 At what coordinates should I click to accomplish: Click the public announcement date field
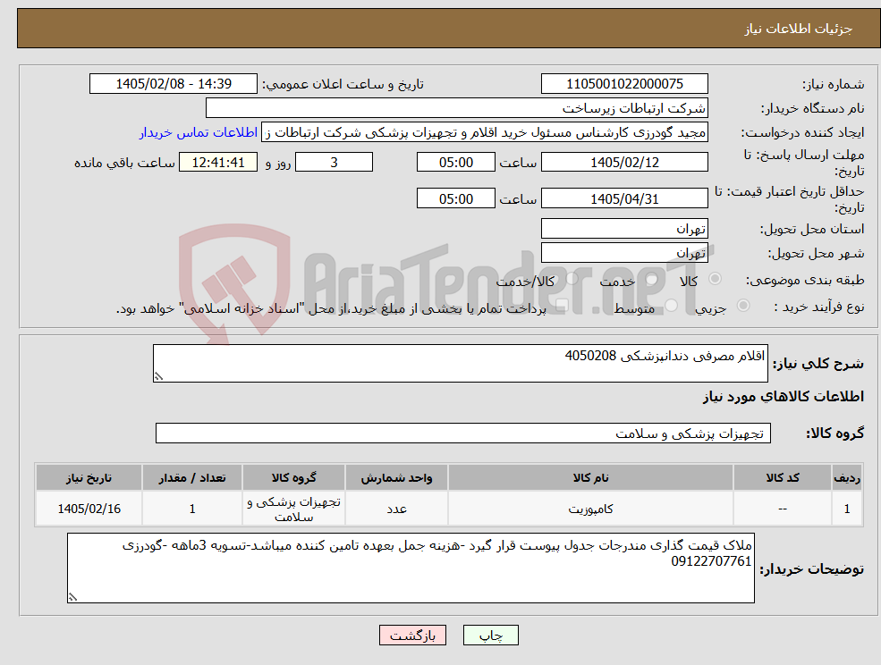[173, 84]
